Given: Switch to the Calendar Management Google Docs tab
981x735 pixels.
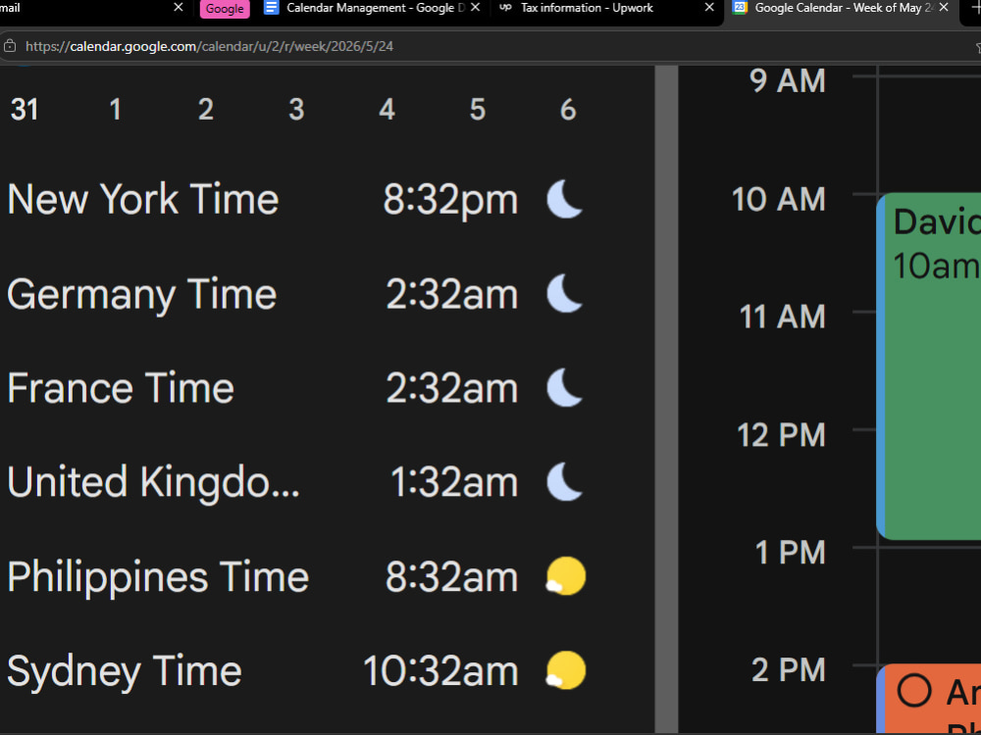Looking at the screenshot, I should tap(372, 8).
